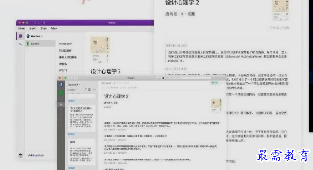Click back arrow in Evernote title bar
313x170 pixels.
[x=71, y=78]
